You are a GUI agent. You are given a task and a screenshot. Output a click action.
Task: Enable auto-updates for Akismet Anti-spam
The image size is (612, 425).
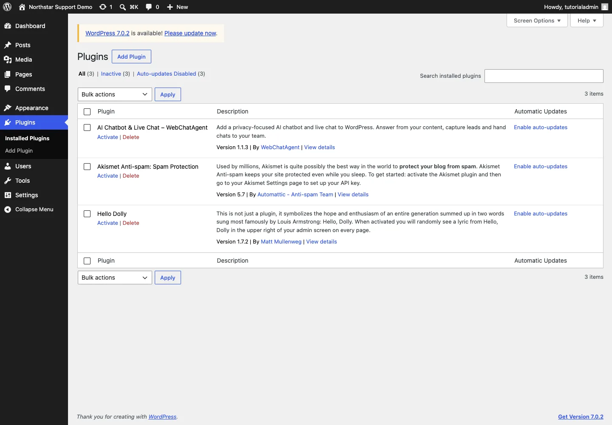(x=541, y=166)
